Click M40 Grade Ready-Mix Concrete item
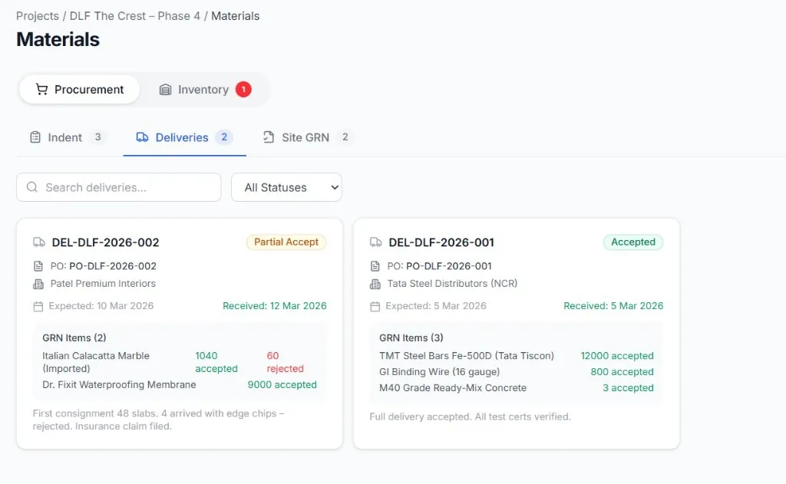Viewport: 786px width, 484px height. tap(453, 388)
